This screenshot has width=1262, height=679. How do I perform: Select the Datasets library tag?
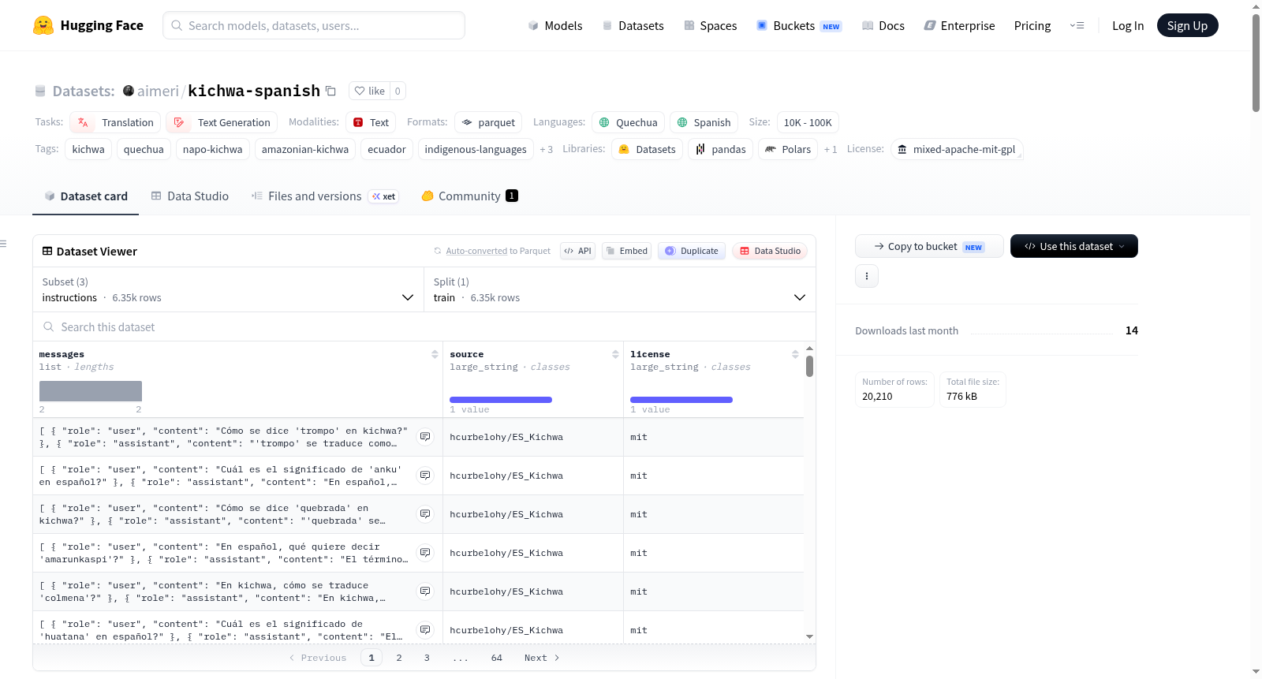pyautogui.click(x=648, y=149)
